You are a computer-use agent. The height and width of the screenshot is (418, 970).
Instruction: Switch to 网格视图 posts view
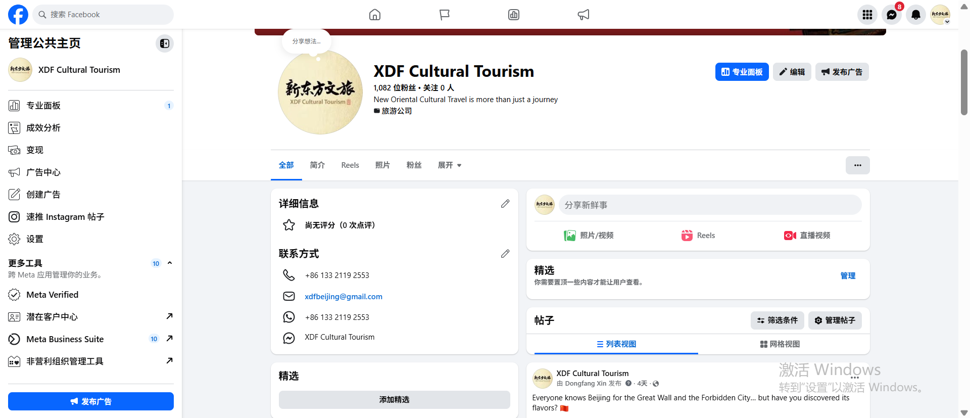[780, 344]
